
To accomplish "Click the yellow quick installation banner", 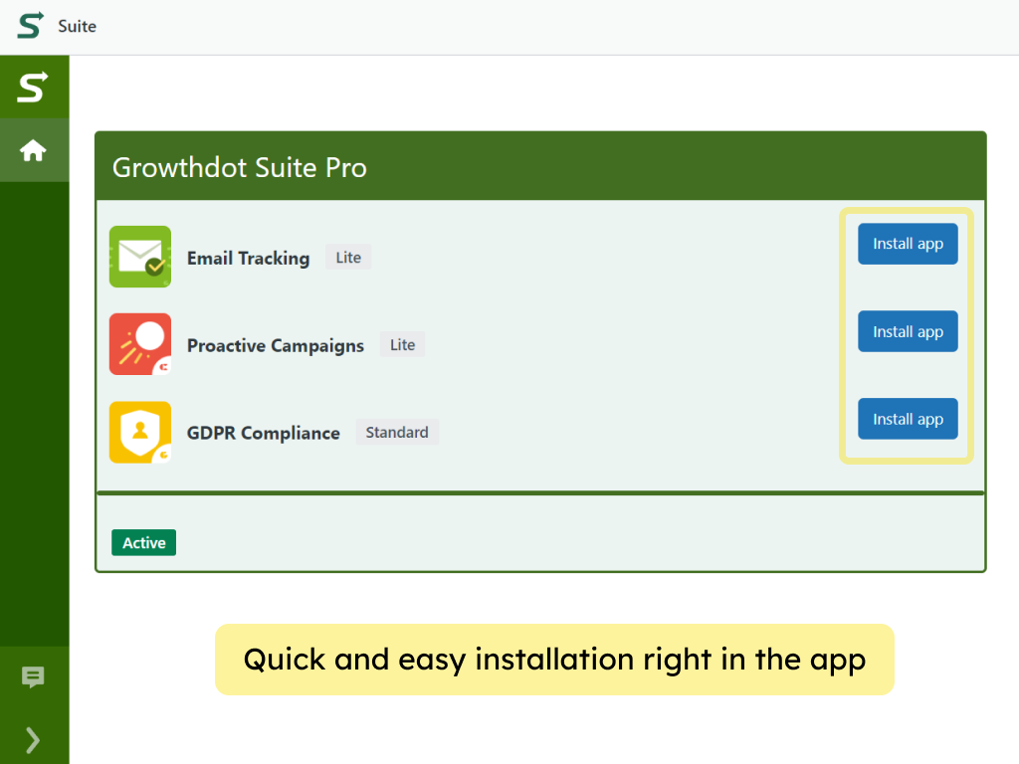I will [x=554, y=660].
